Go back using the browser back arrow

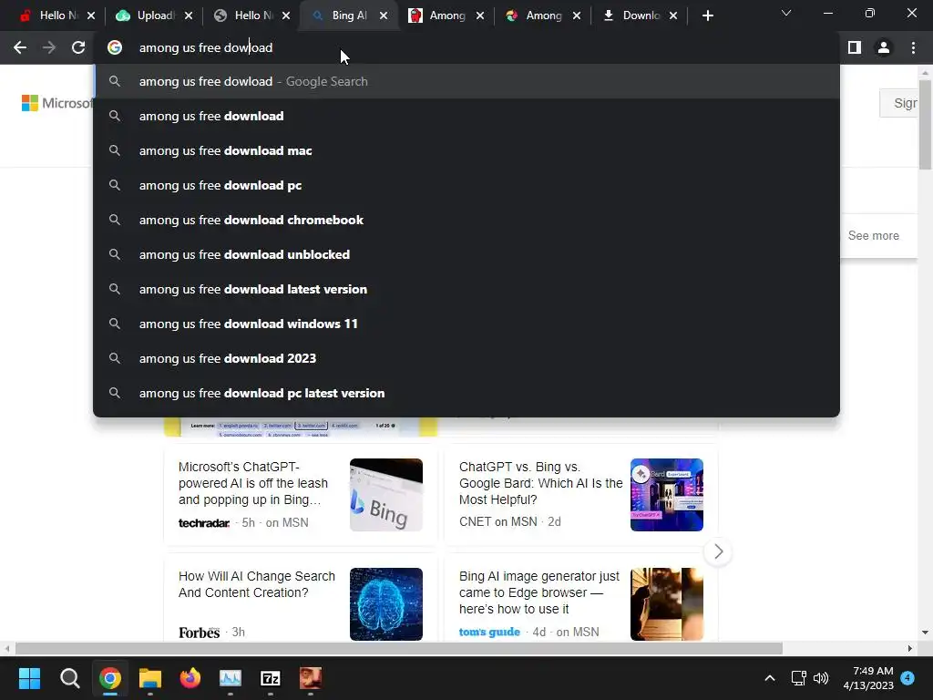click(x=20, y=47)
